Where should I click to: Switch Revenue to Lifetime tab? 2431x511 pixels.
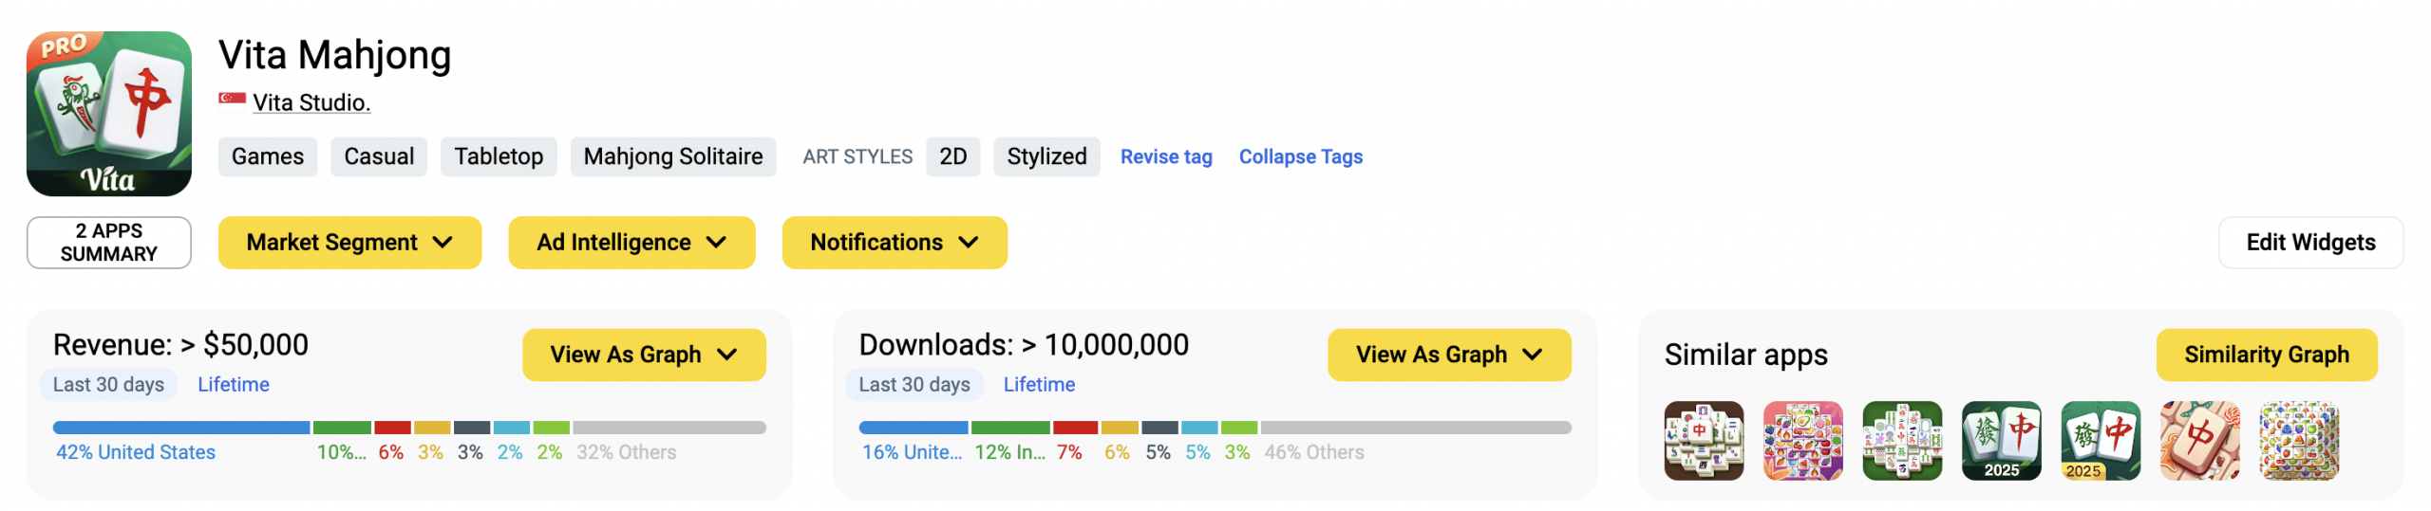pos(234,385)
